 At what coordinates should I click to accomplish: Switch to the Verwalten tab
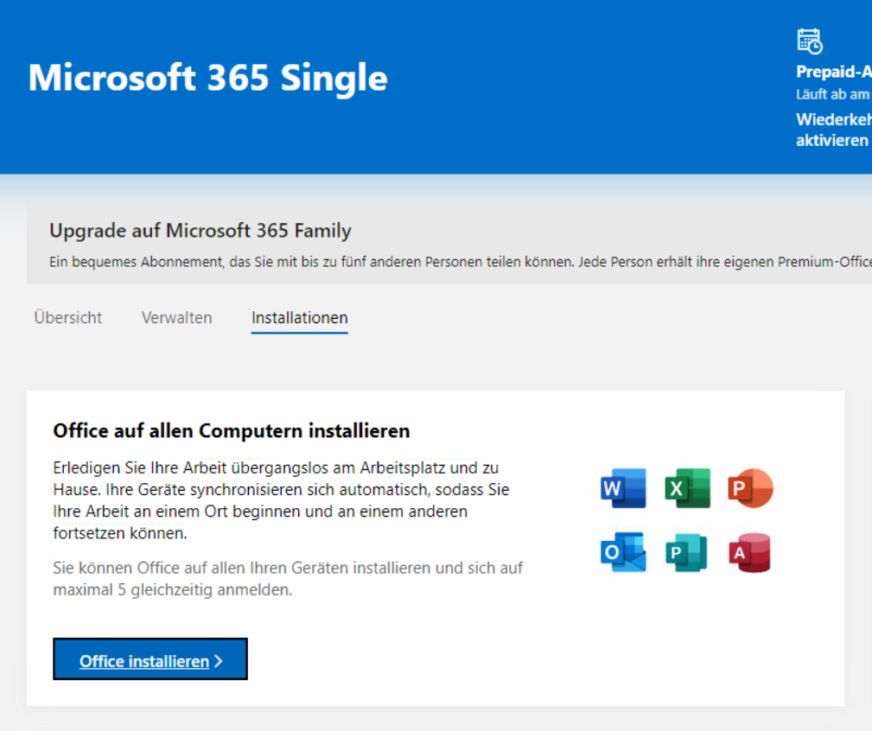coord(177,317)
